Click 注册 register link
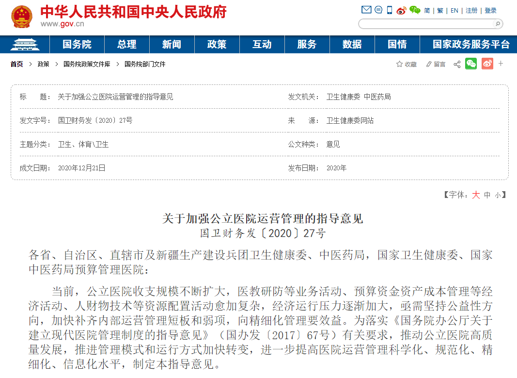The image size is (517, 378). point(471,11)
